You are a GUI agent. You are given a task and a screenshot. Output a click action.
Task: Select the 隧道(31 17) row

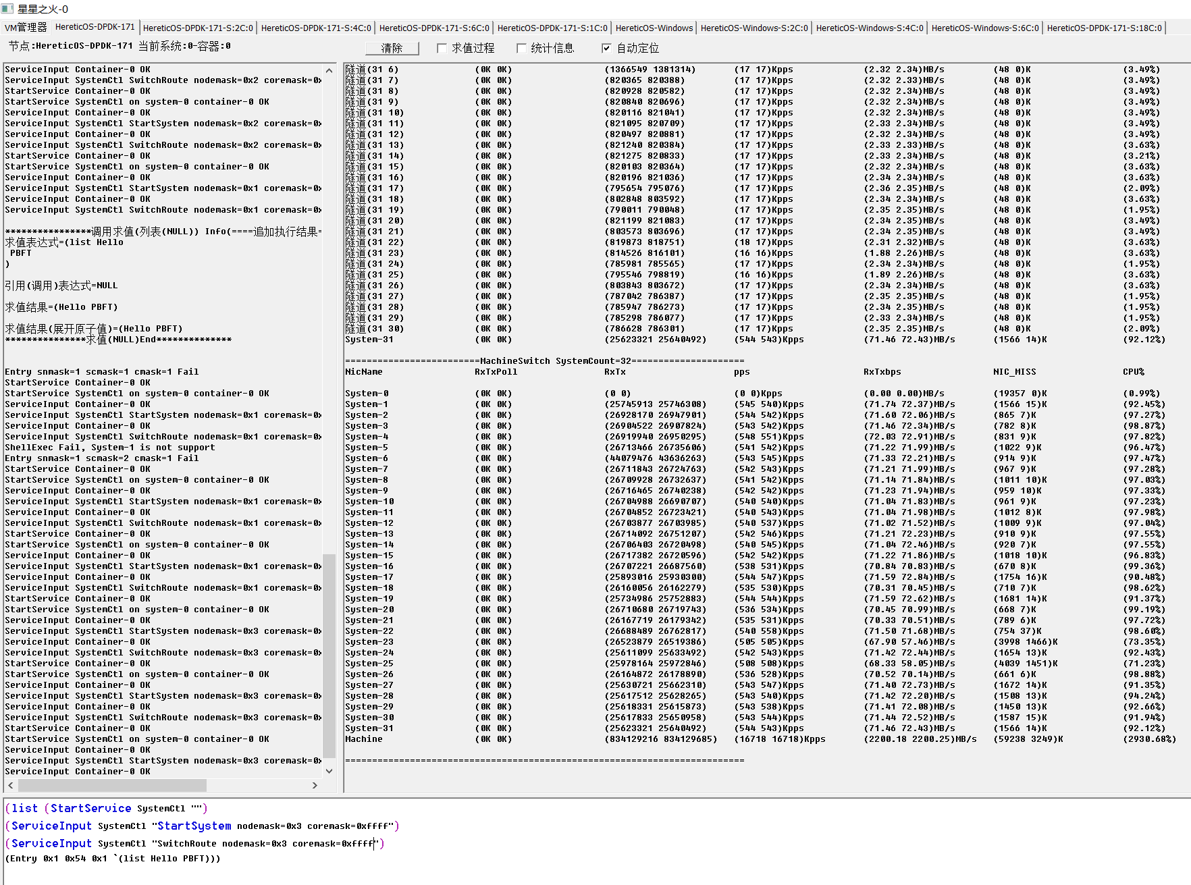point(753,188)
